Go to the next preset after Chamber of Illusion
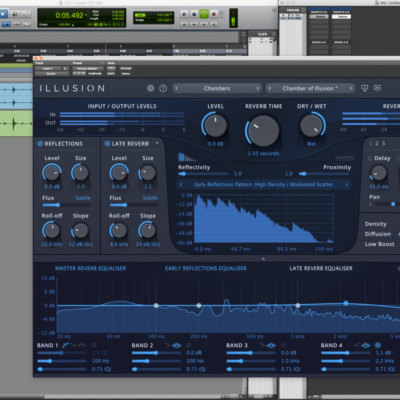 351,88
